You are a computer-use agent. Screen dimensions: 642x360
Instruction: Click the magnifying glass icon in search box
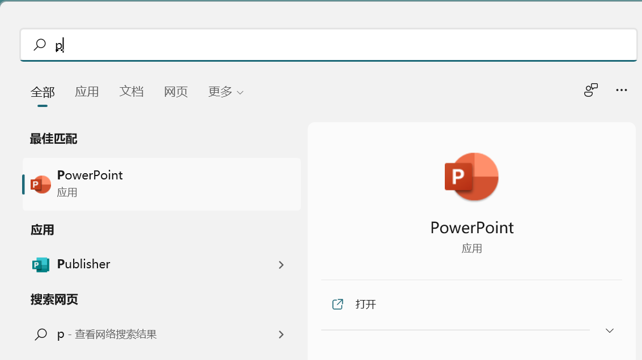(x=39, y=44)
